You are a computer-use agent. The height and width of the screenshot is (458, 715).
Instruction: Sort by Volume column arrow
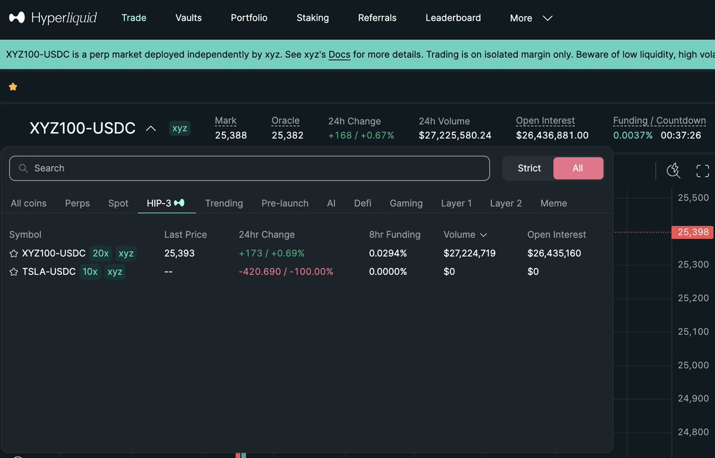pos(483,235)
